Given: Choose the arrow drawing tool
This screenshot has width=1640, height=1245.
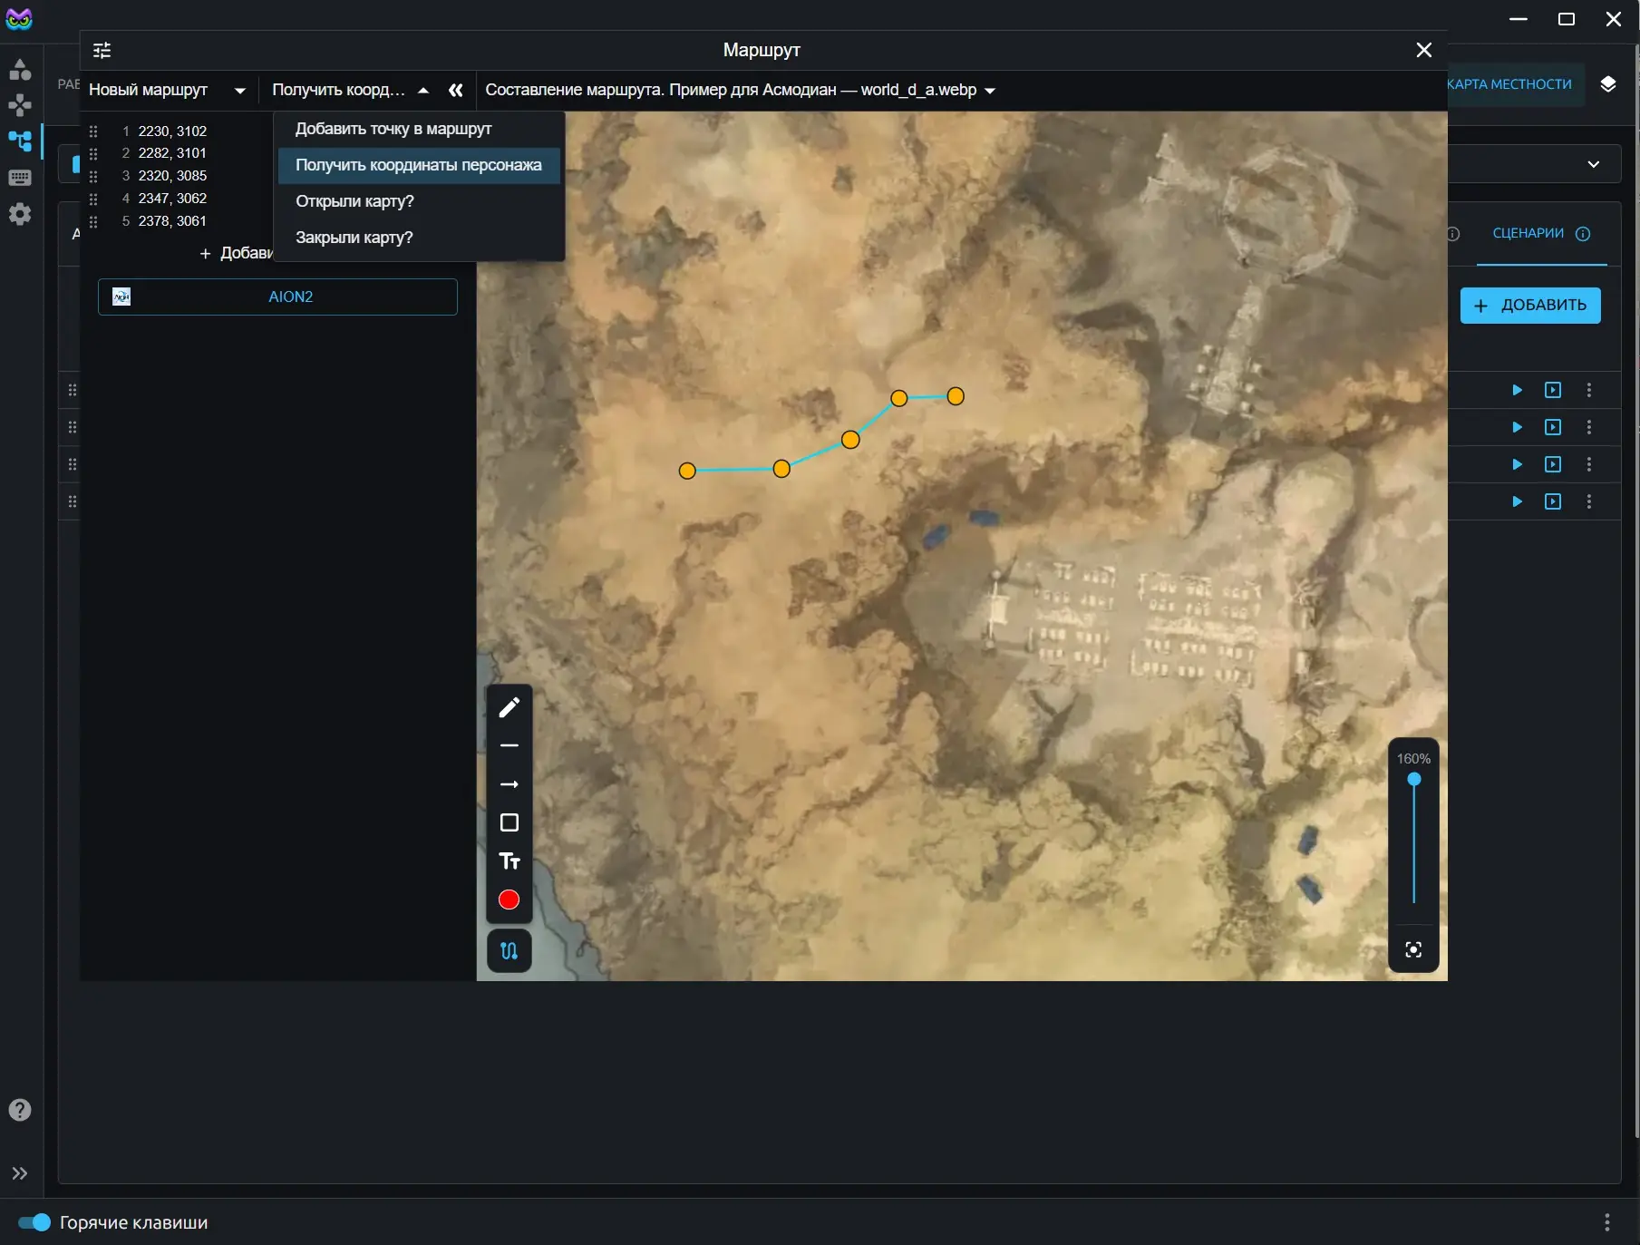Looking at the screenshot, I should point(509,784).
